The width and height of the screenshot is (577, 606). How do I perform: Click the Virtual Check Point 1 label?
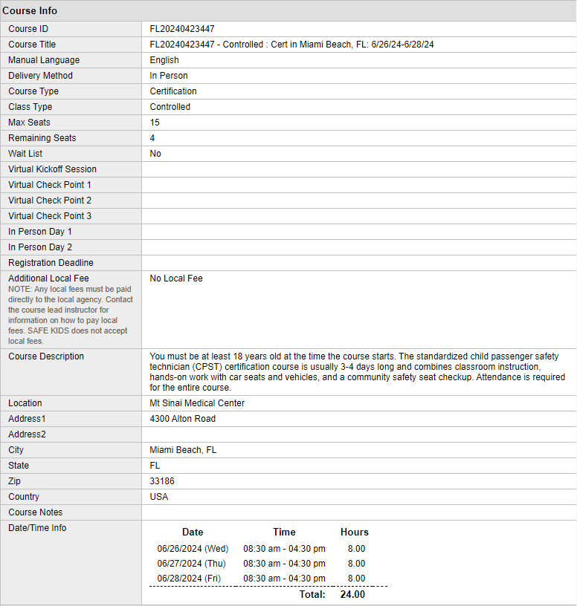coord(50,185)
